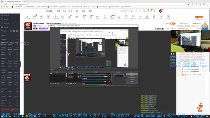The height and width of the screenshot is (118, 210).
Task: Toggle visibility of third OBS source 文本 (GDI+)
Action: 78,76
